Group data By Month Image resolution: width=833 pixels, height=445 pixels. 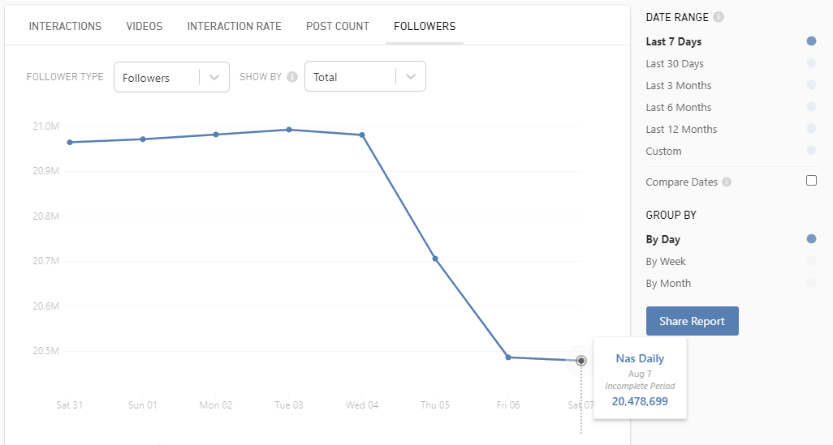[x=811, y=283]
